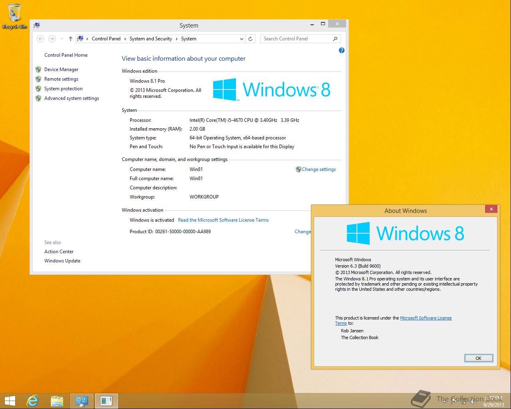Open Control Panel Home link
511x409 pixels.
click(x=66, y=55)
